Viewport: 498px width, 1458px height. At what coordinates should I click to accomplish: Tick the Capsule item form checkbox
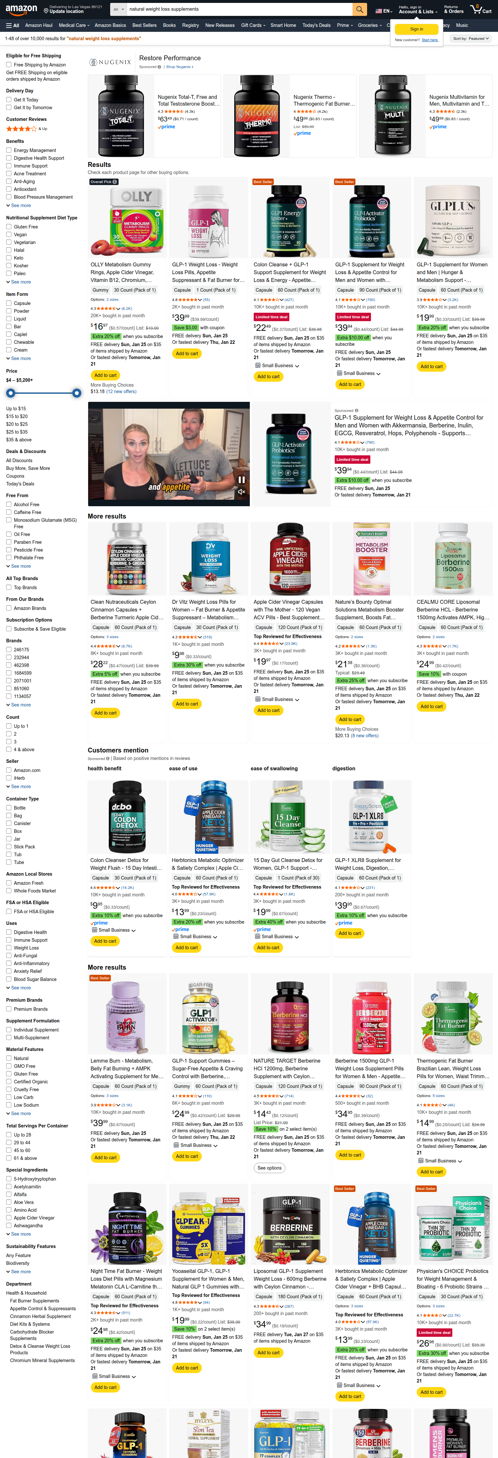[x=8, y=303]
